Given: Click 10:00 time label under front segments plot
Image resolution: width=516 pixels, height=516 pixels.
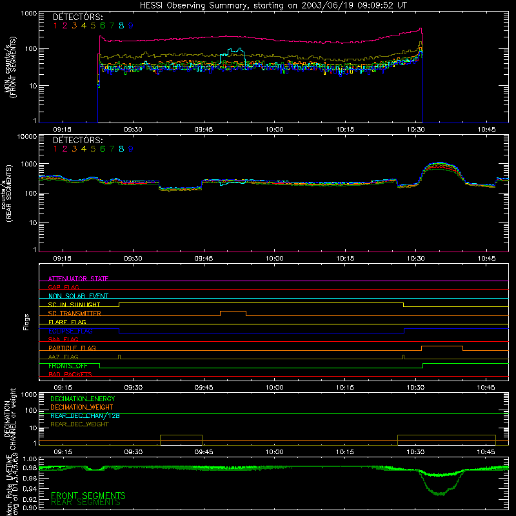Looking at the screenshot, I should coord(275,130).
